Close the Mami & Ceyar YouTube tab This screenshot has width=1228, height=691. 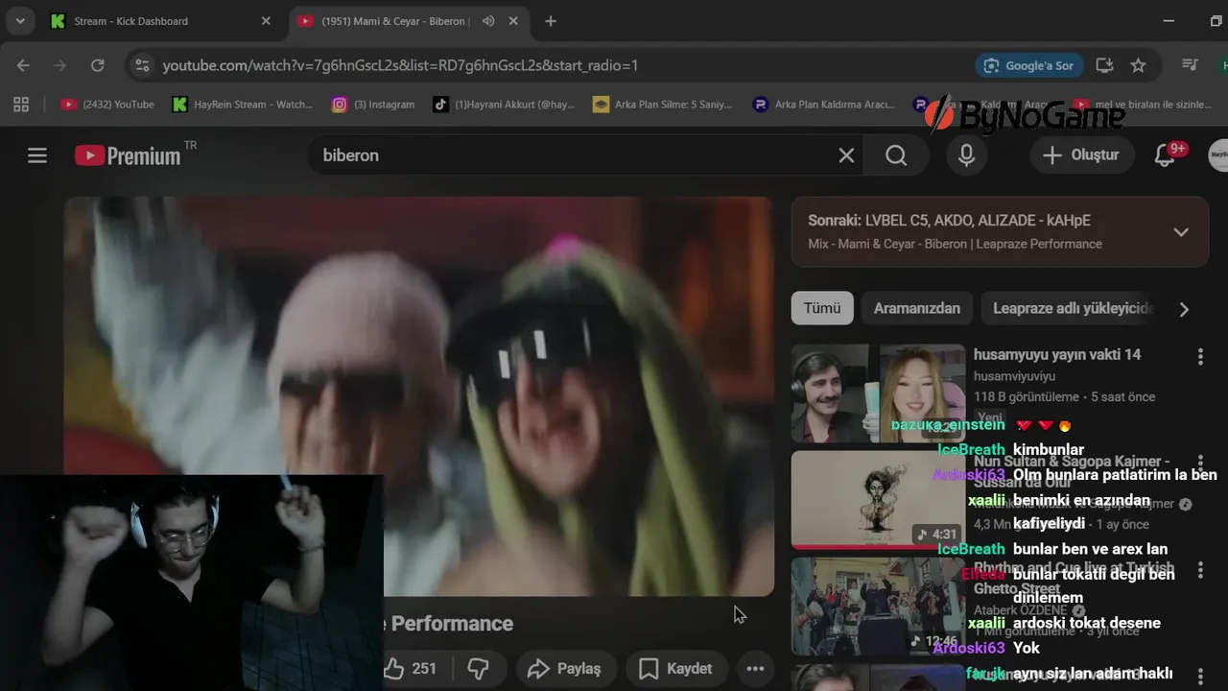(513, 21)
